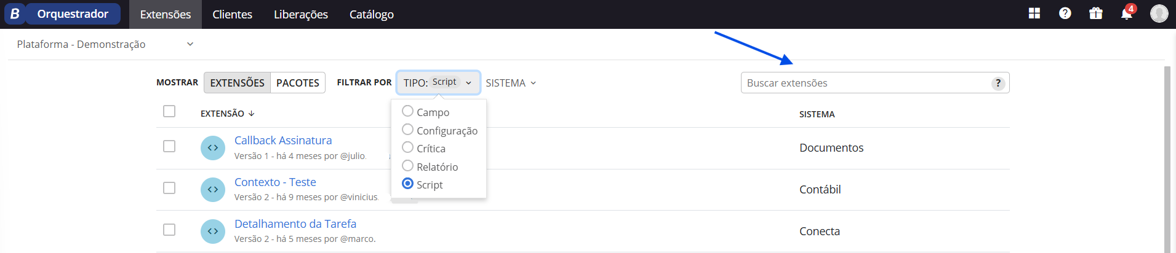Click the Callback Assinatura script icon
Viewport: 1176px width, 253px height.
pos(213,148)
